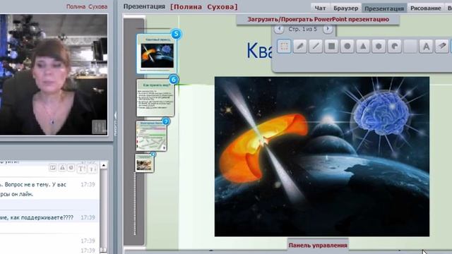
Task: Open the Рисование tab
Action: pyautogui.click(x=425, y=8)
